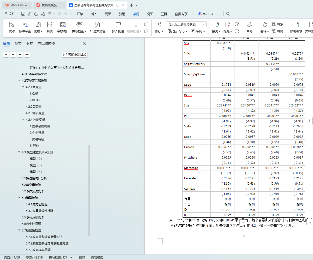Collapse the 4.2变量定义和说明 outline node
Screen dimensions: 313x260
[19, 80]
